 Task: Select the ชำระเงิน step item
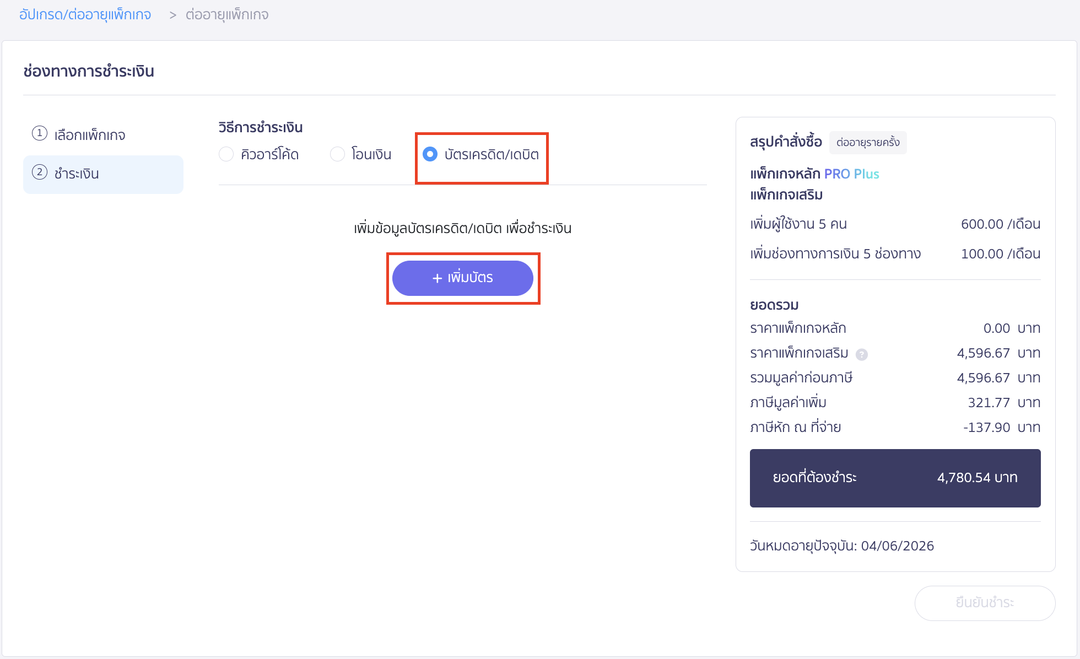[76, 174]
